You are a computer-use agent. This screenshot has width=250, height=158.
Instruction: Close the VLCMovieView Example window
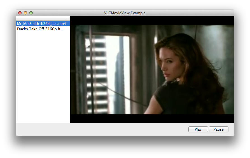pyautogui.click(x=20, y=13)
